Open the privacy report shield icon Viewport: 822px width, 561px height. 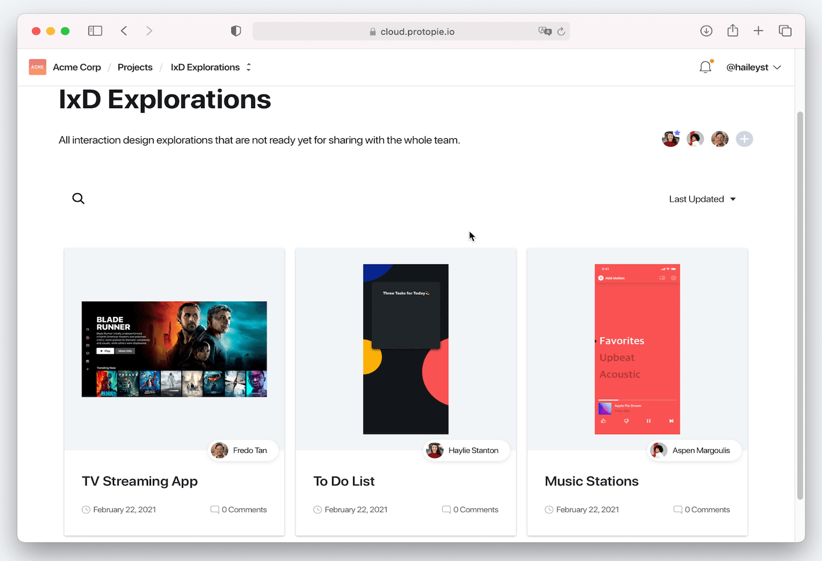coord(236,31)
